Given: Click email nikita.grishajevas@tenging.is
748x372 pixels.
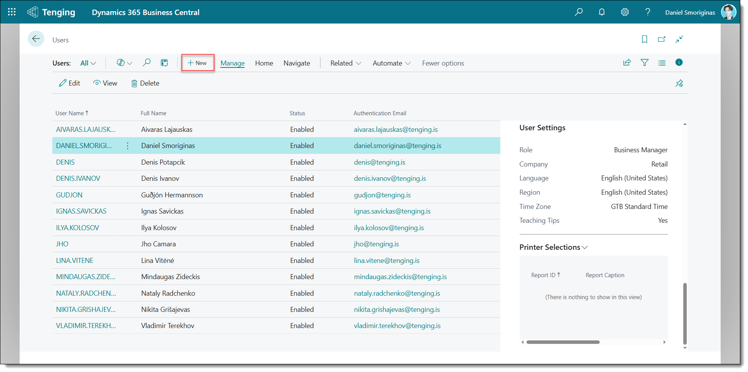Looking at the screenshot, I should [x=397, y=310].
